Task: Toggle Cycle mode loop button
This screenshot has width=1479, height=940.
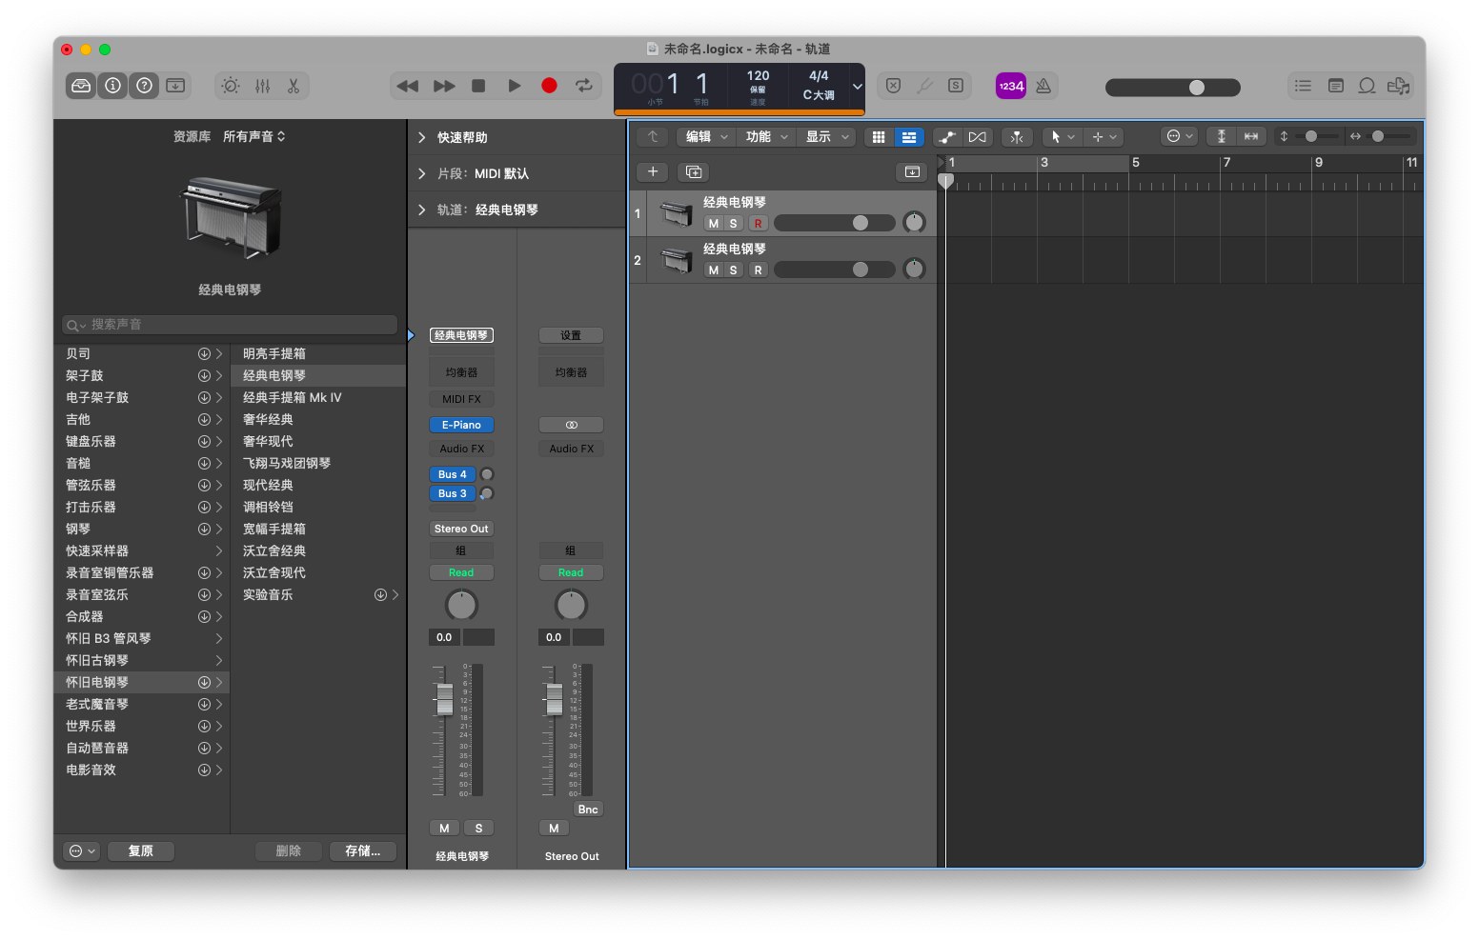Action: (584, 86)
